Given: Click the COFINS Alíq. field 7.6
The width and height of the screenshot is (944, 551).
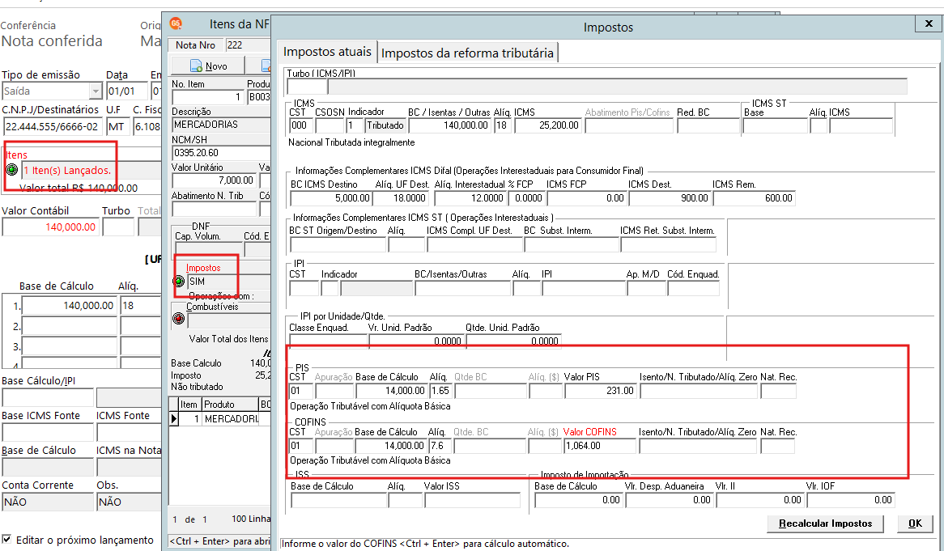Looking at the screenshot, I should [x=440, y=446].
